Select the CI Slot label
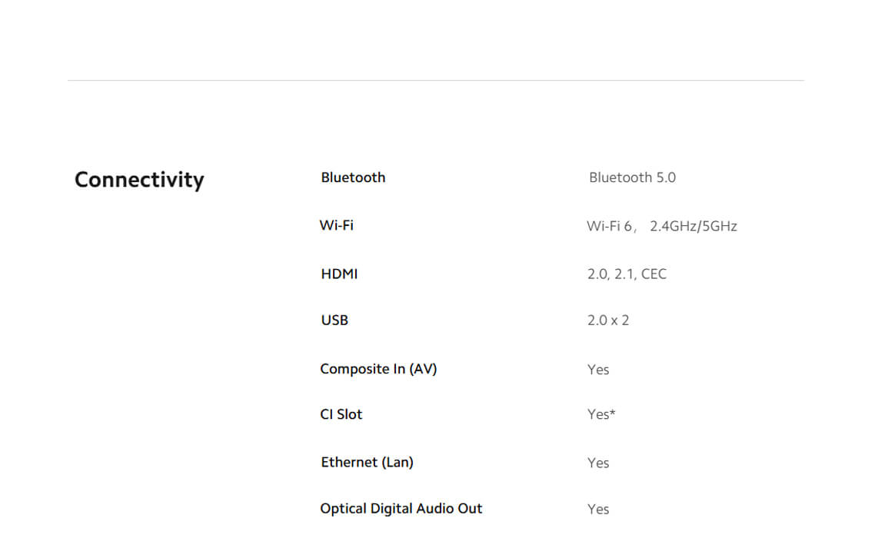 point(341,414)
